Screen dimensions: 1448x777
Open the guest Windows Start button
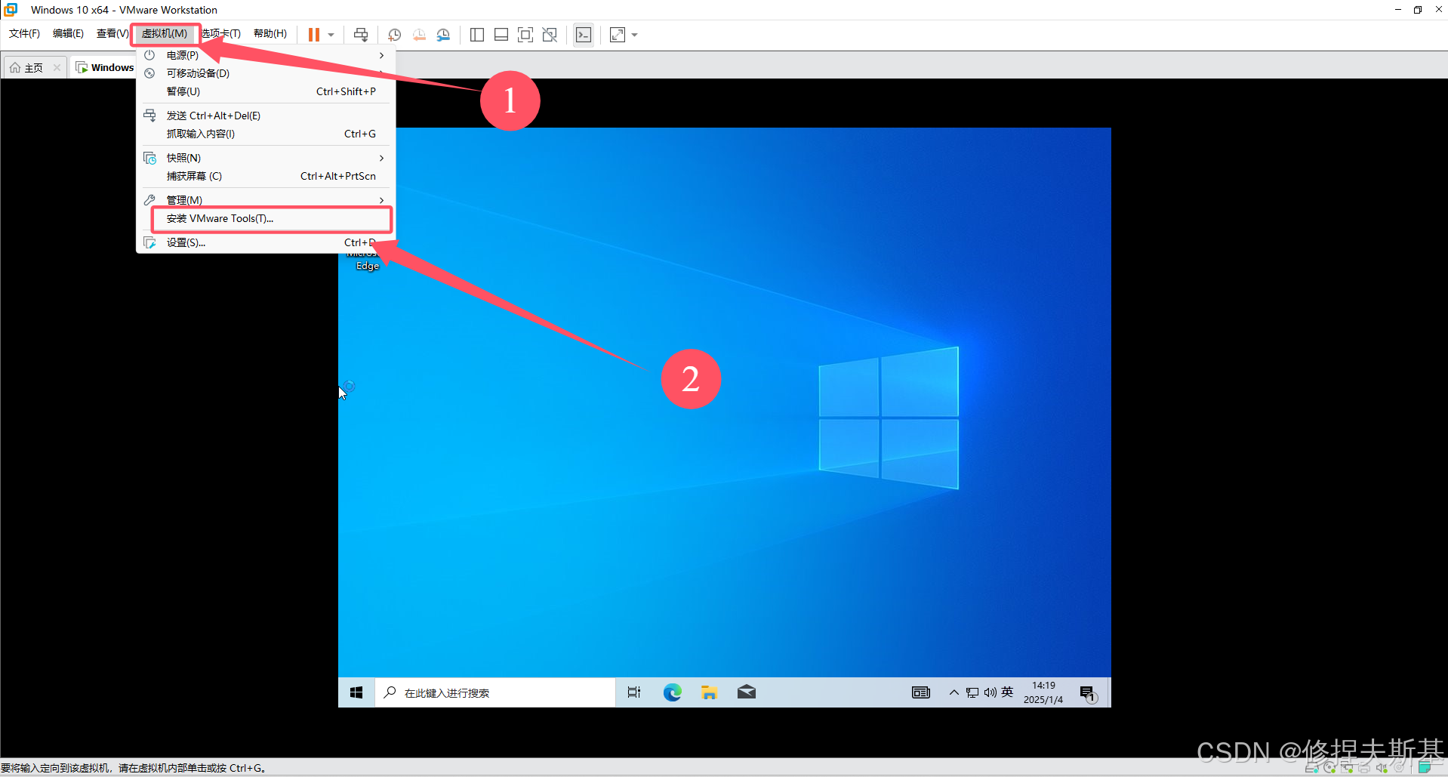tap(356, 692)
